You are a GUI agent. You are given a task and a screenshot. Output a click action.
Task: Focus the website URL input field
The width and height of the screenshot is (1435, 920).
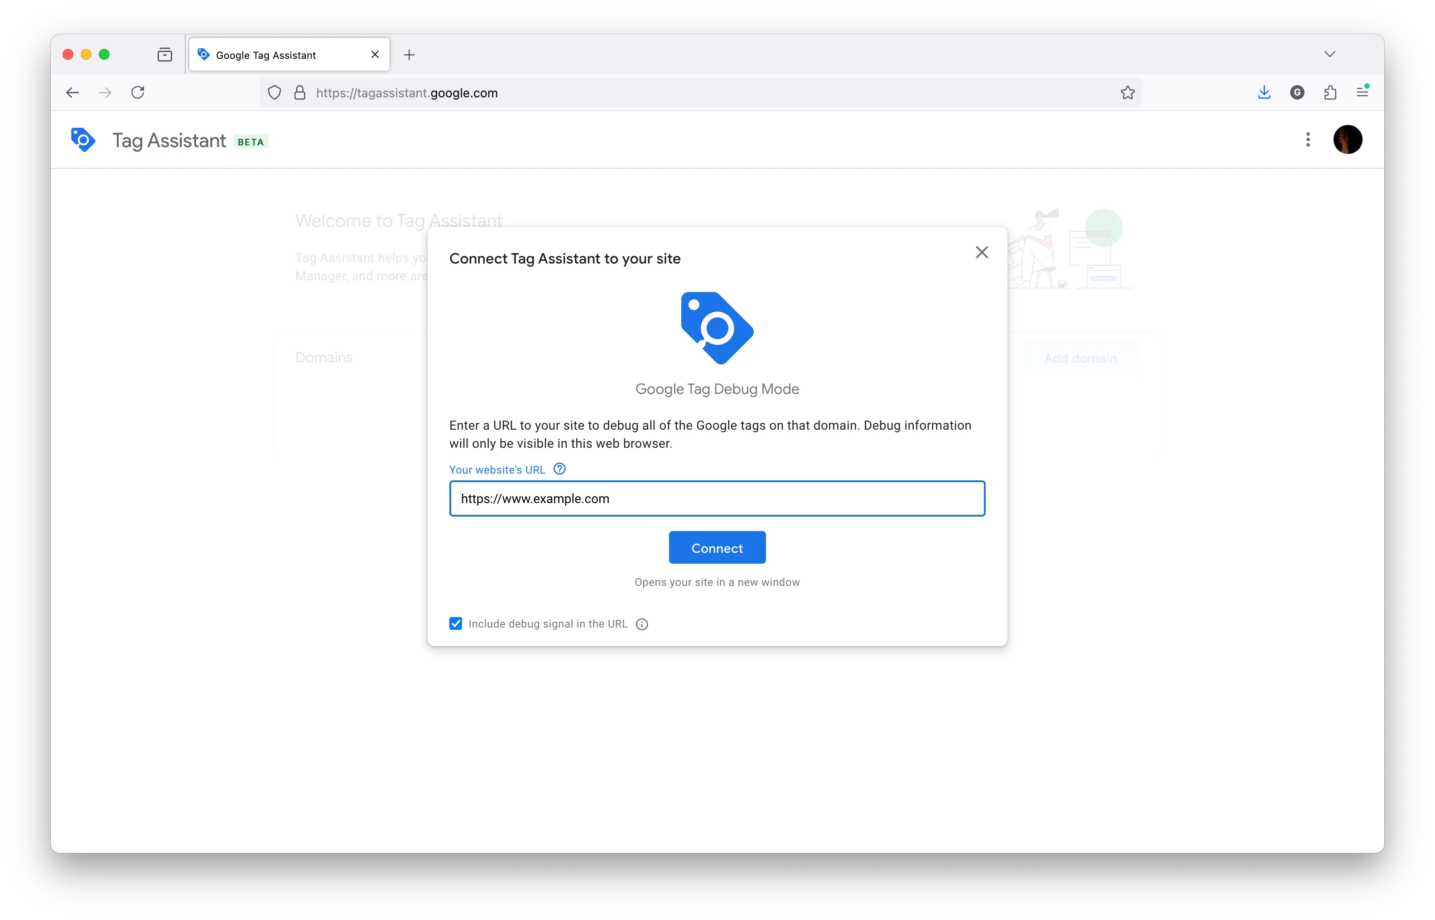(x=717, y=498)
